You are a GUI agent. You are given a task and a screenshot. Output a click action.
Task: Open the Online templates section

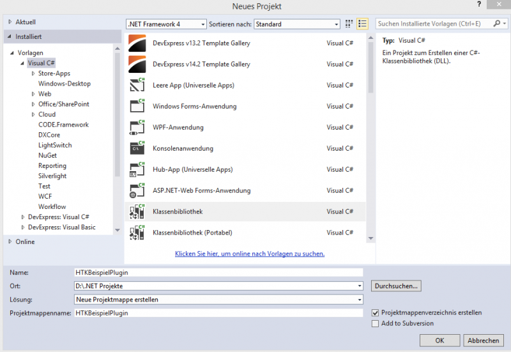[x=25, y=241]
